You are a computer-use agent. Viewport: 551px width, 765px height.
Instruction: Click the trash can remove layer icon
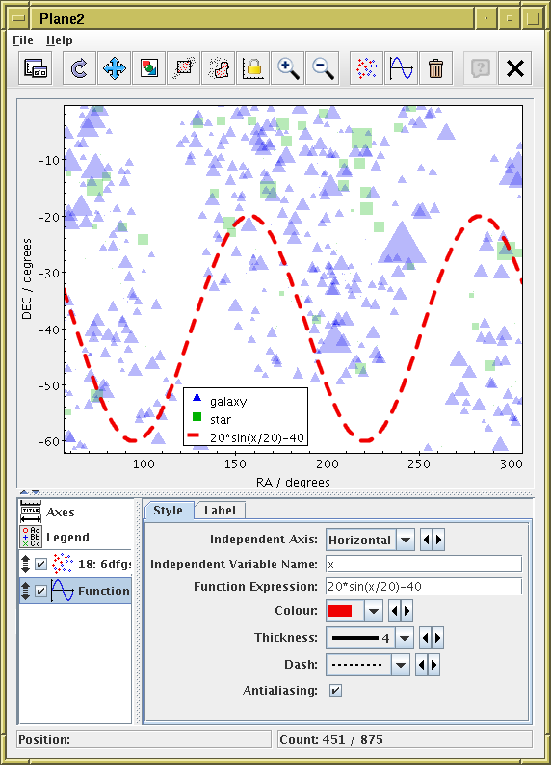(435, 68)
